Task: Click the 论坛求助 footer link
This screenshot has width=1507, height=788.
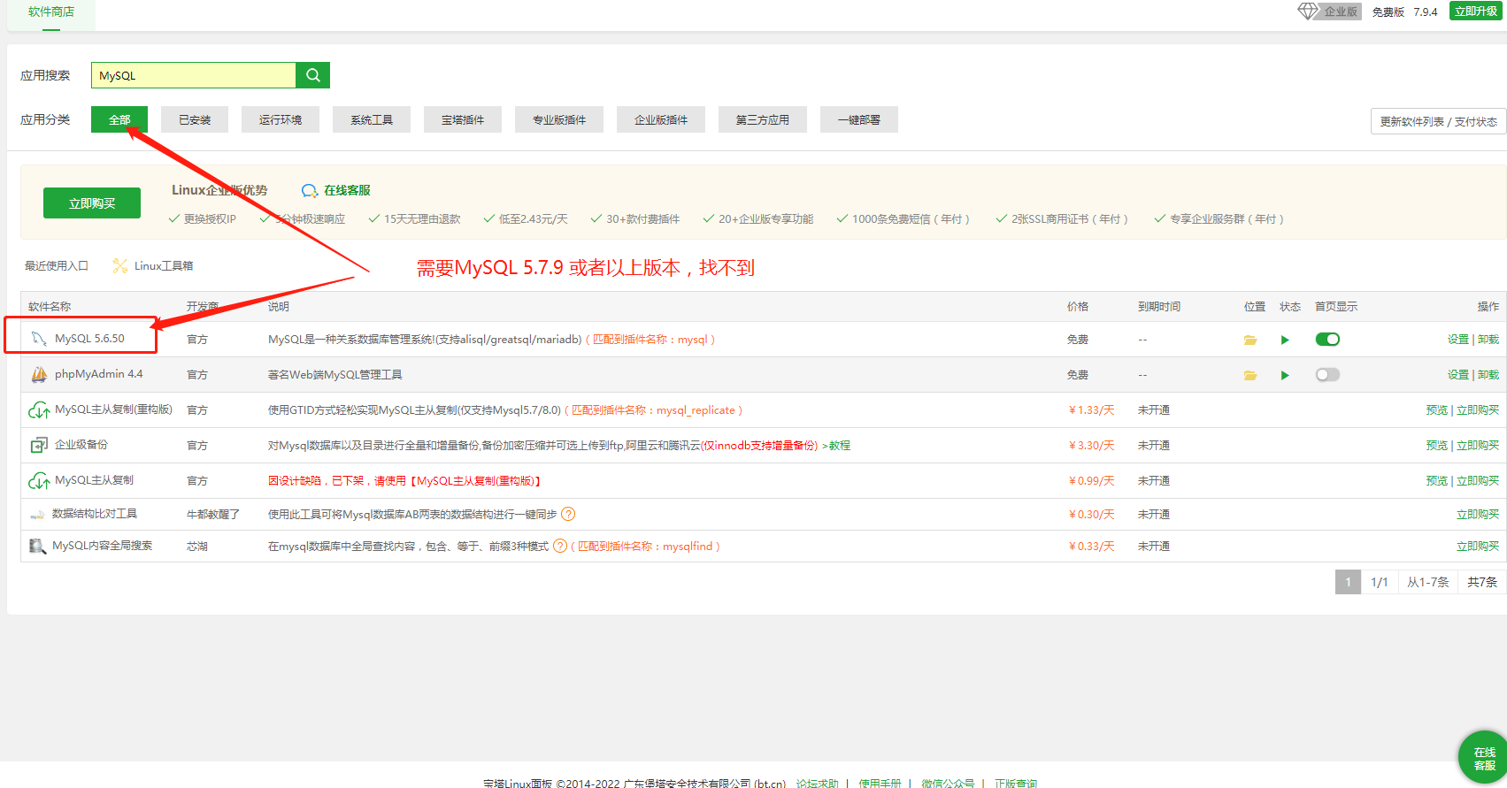Action: click(817, 784)
